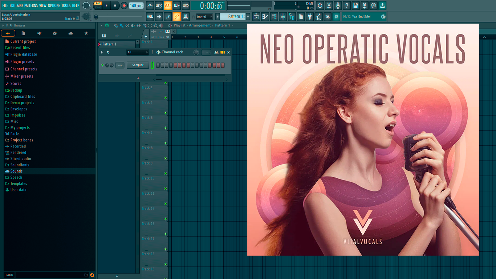Open the plugin picker plug icon
496x279 pixels.
(x=309, y=16)
